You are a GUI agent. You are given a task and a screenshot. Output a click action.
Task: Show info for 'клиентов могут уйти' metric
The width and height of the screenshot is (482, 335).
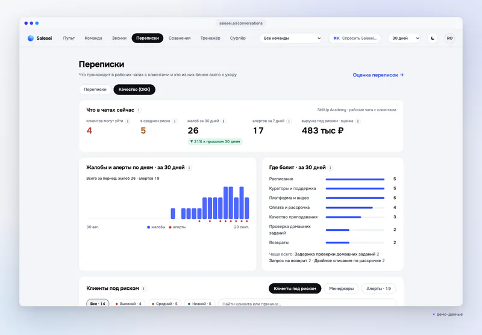point(128,121)
